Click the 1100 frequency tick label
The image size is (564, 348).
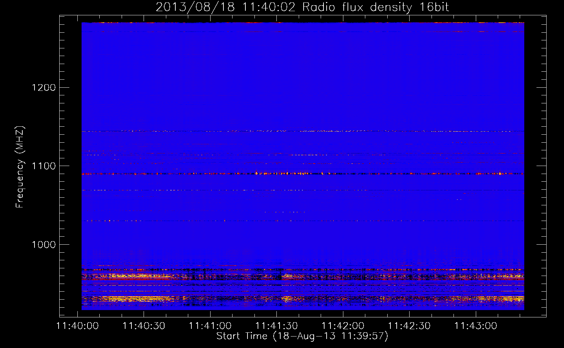[44, 166]
